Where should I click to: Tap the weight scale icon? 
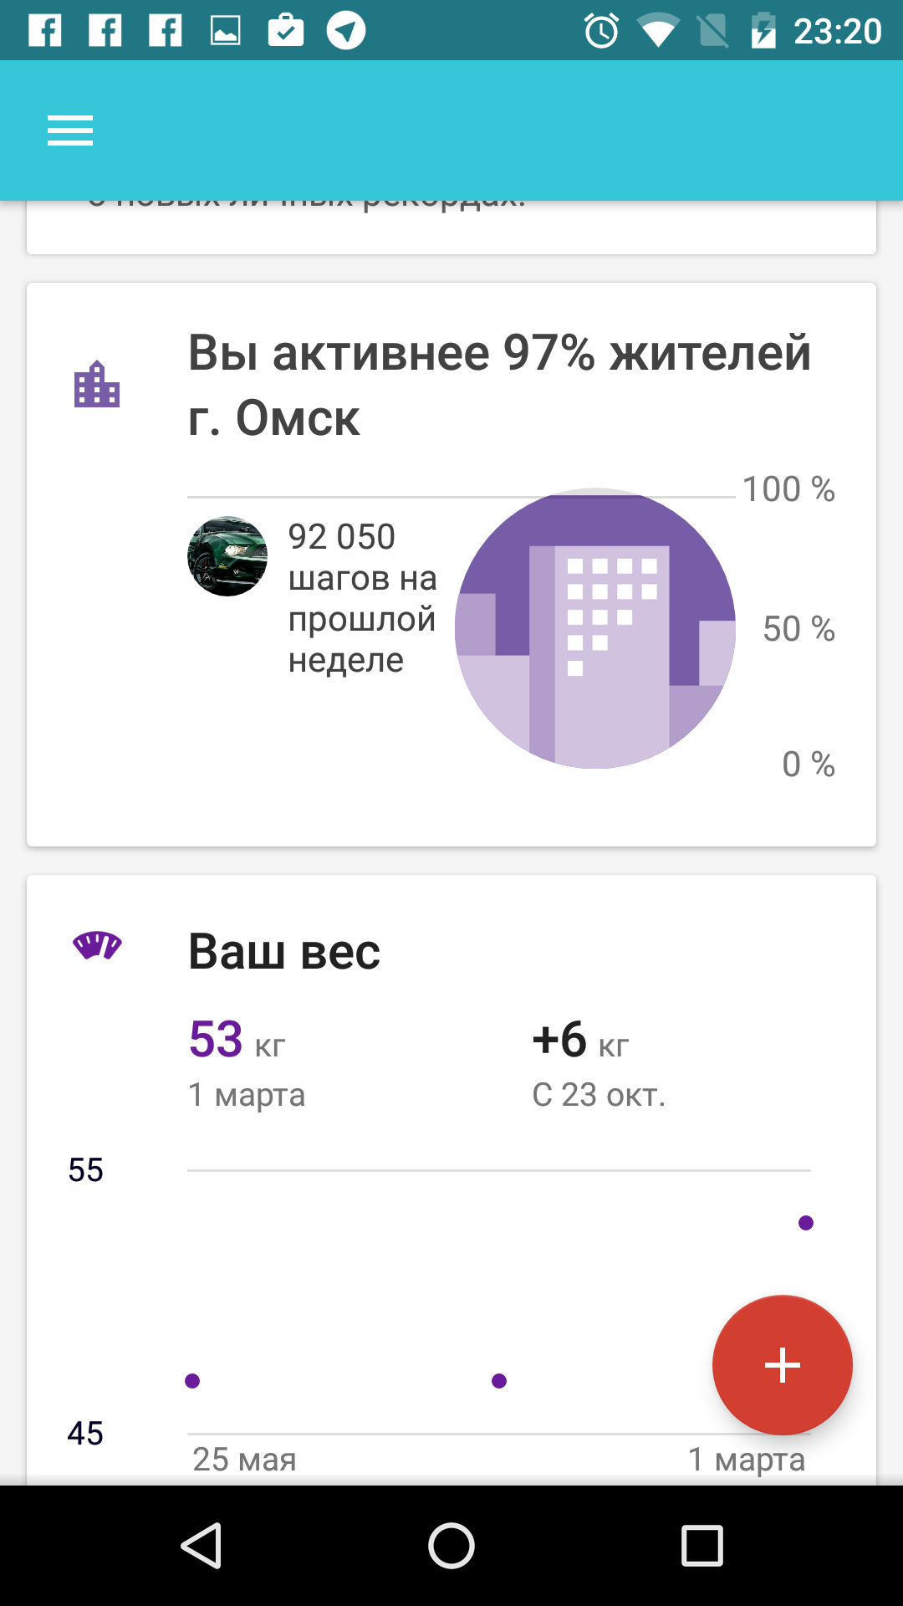point(97,945)
